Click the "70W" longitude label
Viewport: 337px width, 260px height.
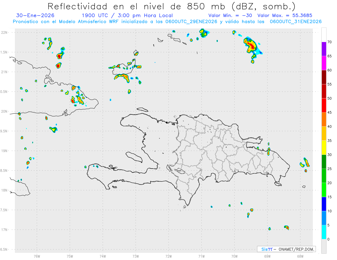coord(234,256)
